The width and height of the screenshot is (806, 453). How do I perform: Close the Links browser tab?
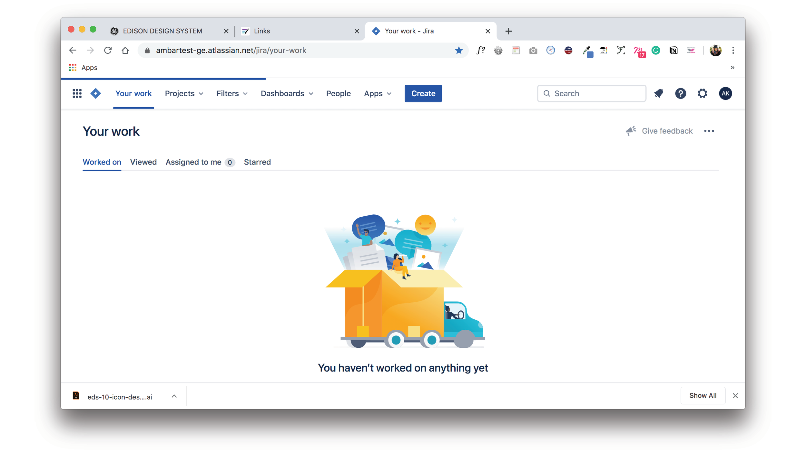[x=357, y=31]
